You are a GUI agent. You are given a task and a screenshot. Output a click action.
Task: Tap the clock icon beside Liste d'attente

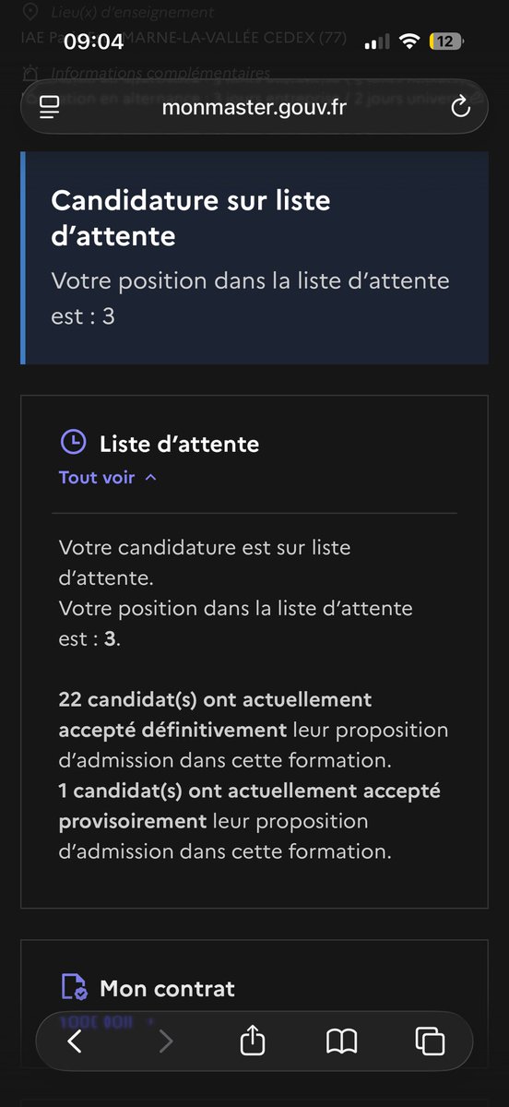(x=73, y=443)
